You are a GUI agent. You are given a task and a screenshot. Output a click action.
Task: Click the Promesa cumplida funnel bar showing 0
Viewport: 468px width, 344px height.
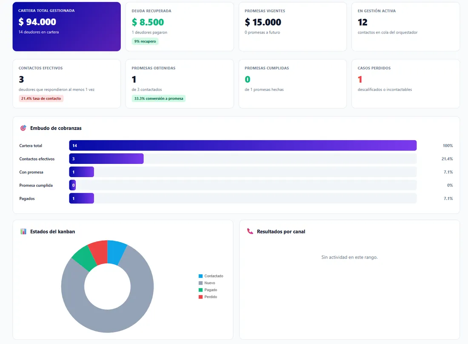(72, 185)
